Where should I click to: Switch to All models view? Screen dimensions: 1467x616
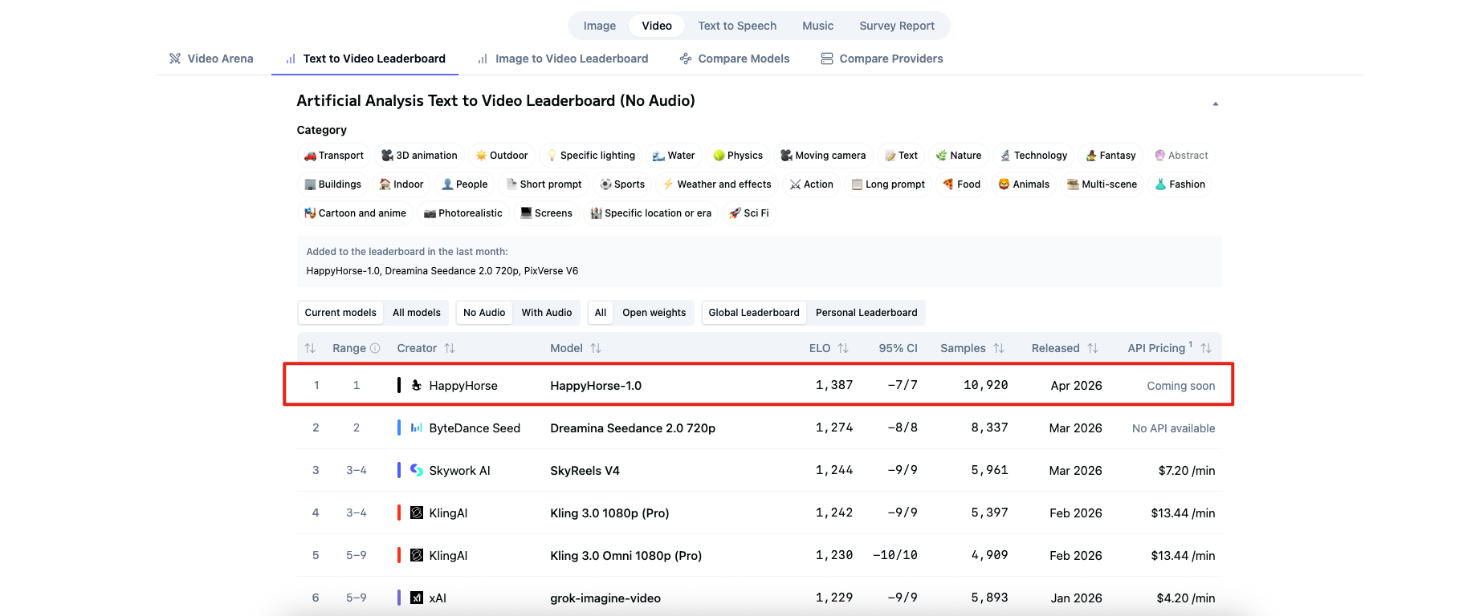click(x=416, y=313)
